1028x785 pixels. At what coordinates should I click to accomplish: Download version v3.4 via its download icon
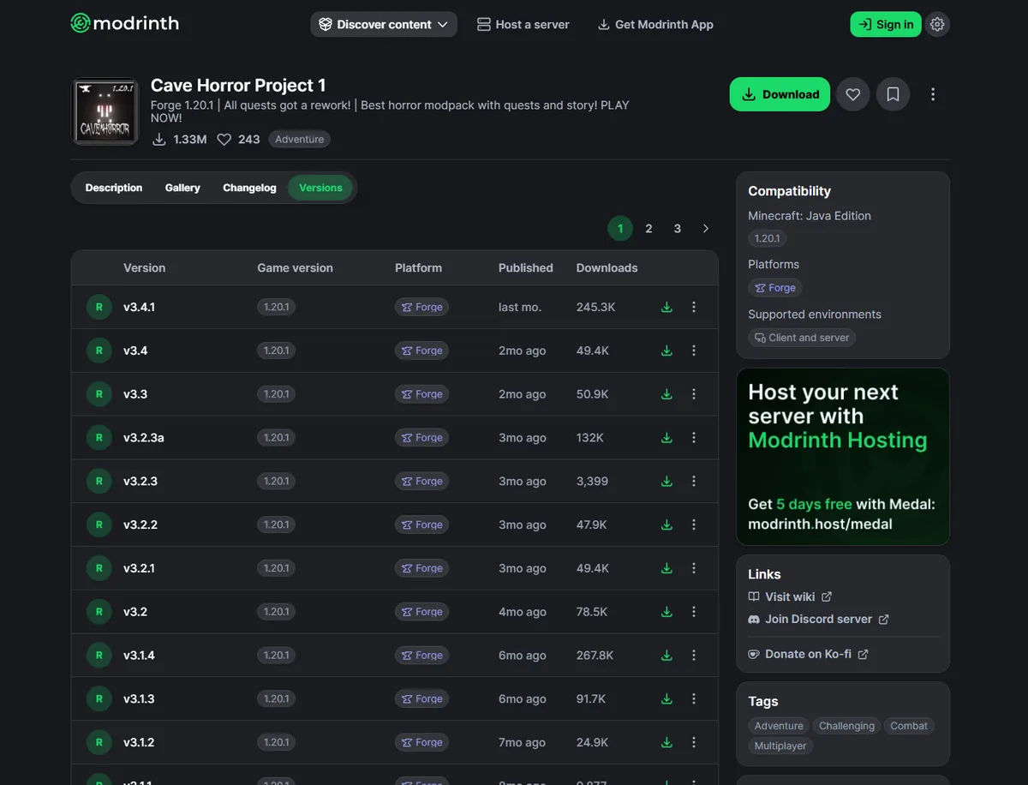tap(666, 351)
